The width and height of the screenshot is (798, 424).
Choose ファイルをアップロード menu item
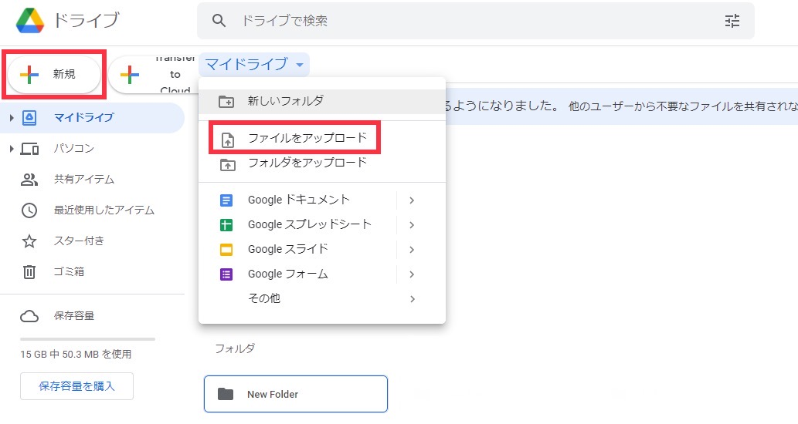pyautogui.click(x=322, y=138)
